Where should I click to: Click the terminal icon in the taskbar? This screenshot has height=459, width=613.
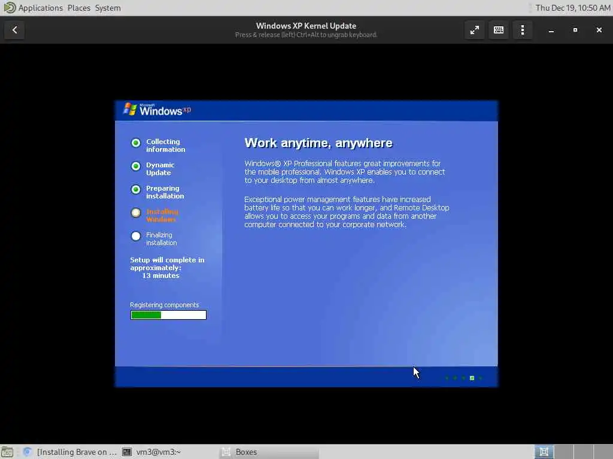(127, 452)
